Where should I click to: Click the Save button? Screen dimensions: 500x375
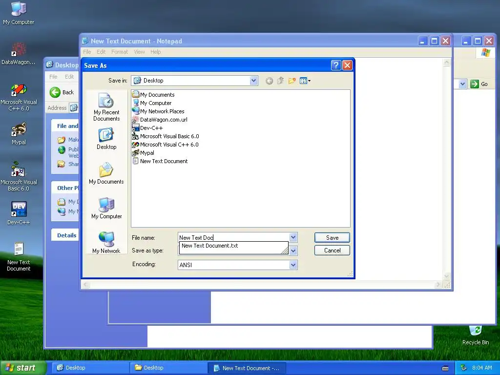[x=332, y=238]
